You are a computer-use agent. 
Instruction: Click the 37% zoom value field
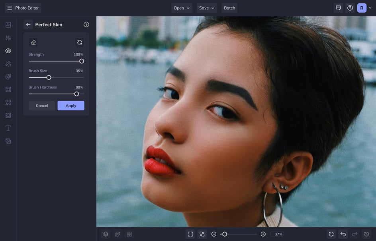[277, 234]
